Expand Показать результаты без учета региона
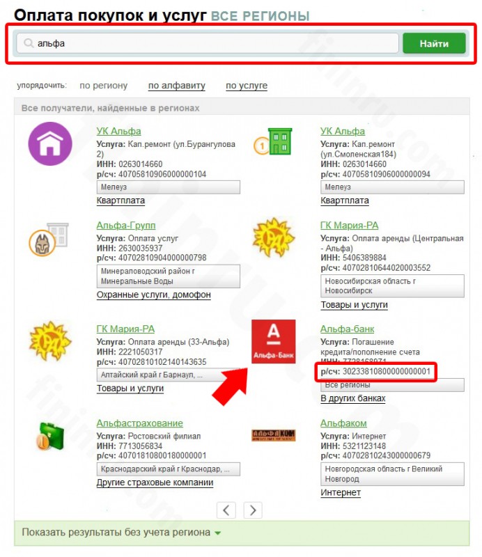Image resolution: width=482 pixels, height=557 pixels. pyautogui.click(x=121, y=532)
